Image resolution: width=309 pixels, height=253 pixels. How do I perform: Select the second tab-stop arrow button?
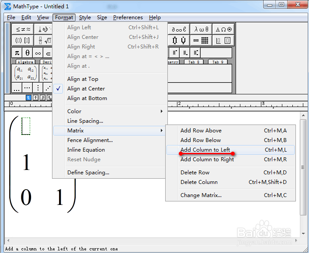36,97
